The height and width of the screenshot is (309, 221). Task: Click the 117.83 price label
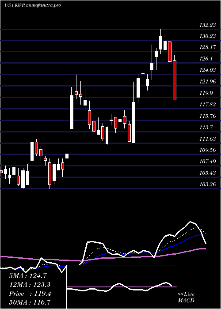pos(208,105)
